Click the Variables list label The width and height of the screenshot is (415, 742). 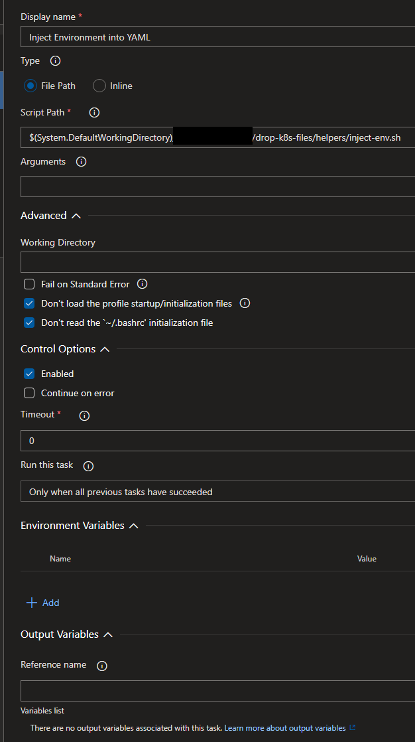click(x=42, y=711)
